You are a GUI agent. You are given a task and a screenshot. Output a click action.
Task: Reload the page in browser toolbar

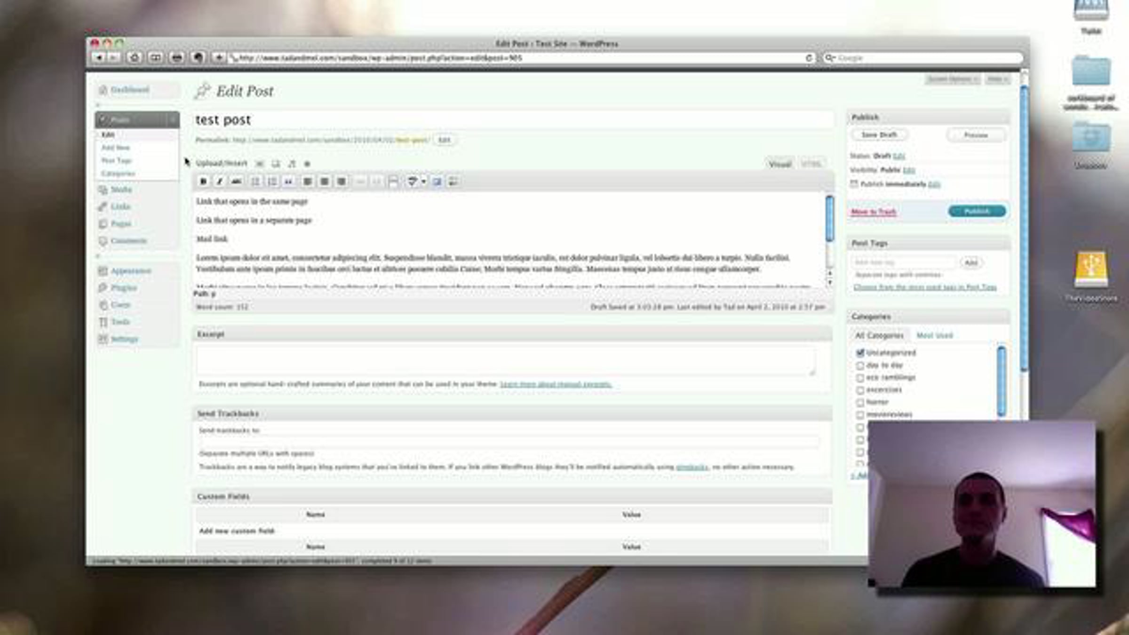(x=809, y=58)
